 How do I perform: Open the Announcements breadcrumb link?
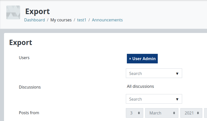107,20
